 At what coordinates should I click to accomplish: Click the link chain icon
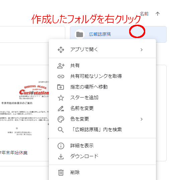(61, 76)
